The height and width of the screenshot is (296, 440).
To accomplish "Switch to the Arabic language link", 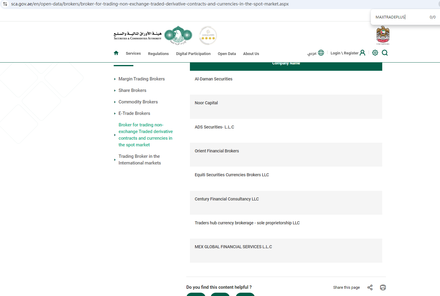I will click(312, 53).
